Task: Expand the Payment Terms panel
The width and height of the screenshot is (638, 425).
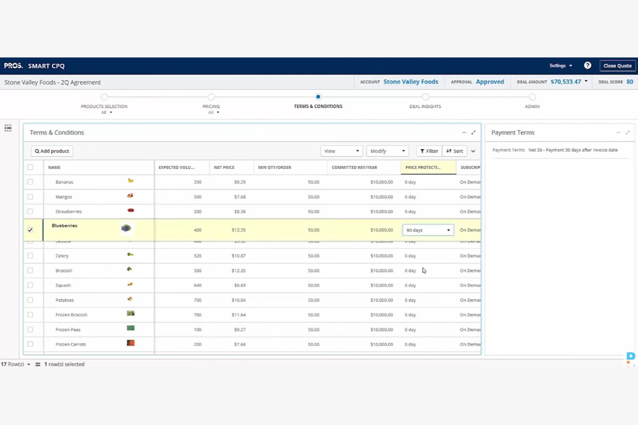Action: (x=628, y=132)
